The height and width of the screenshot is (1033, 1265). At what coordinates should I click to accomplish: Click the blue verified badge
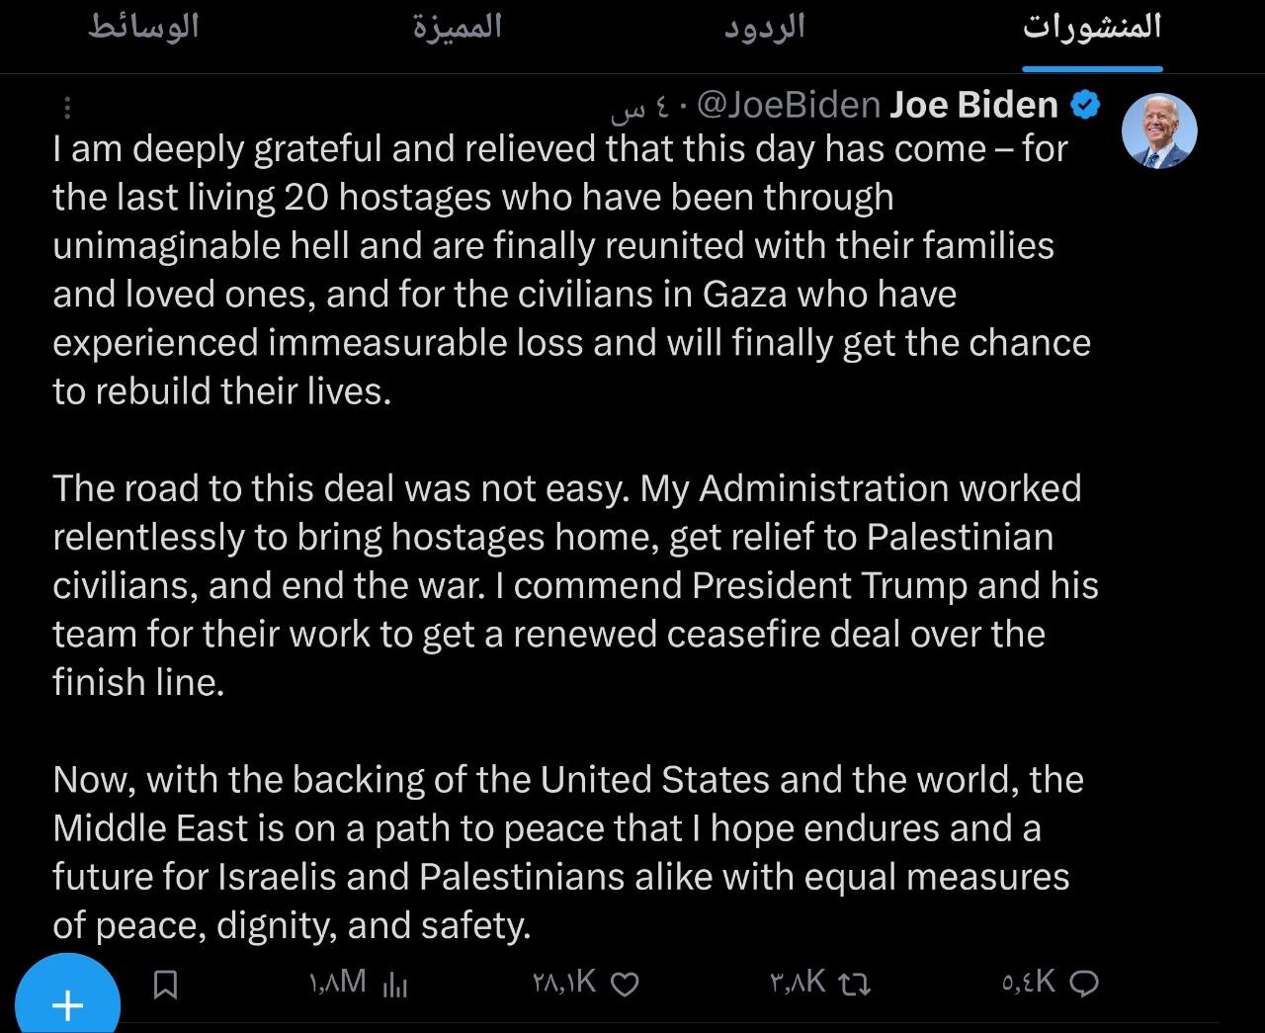pyautogui.click(x=1086, y=105)
